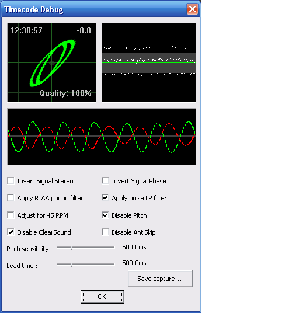Uncheck Apply noise LP filter
299x313 pixels.
[x=105, y=197]
